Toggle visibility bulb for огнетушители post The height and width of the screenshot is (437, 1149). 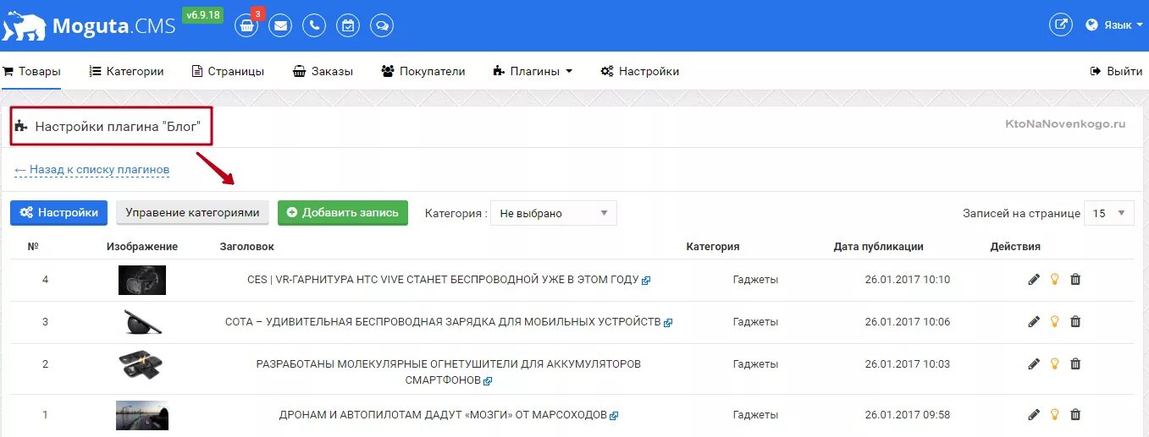(x=1055, y=363)
